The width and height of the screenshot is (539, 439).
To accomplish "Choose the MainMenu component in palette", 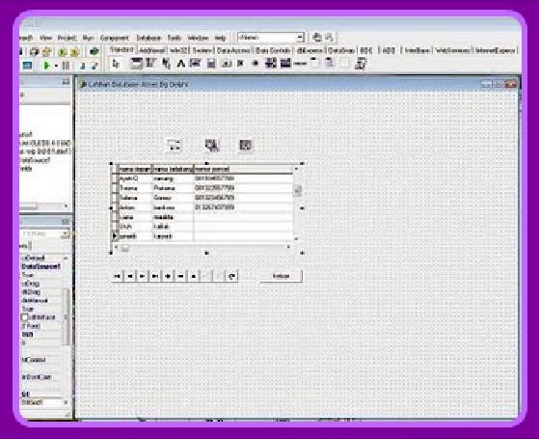I will pos(151,64).
